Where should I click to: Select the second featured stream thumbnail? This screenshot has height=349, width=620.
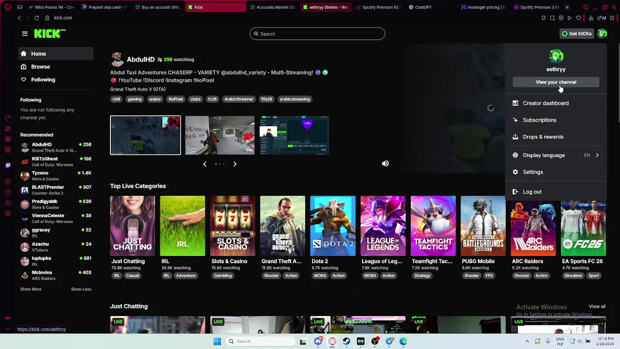pos(219,135)
